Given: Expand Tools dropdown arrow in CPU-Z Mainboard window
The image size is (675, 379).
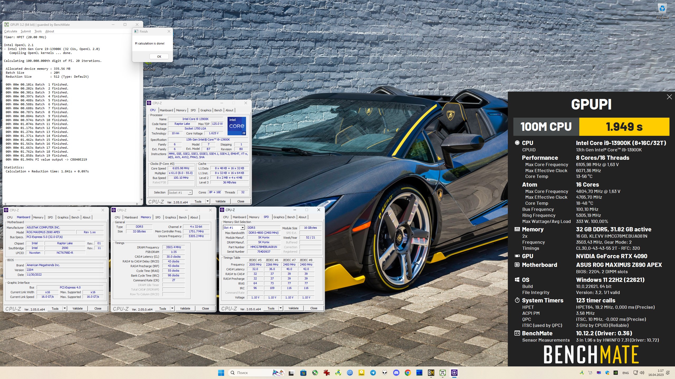Looking at the screenshot, I should [65, 308].
